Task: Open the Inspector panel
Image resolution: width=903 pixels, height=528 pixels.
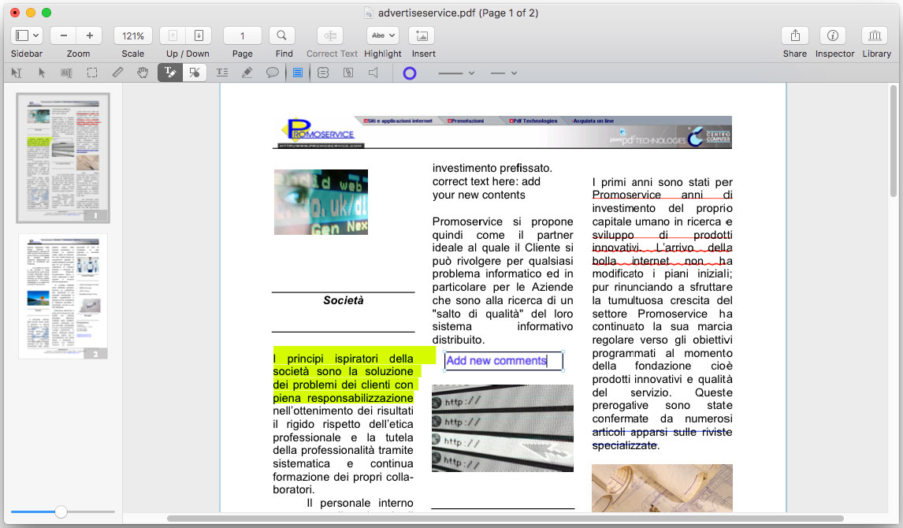Action: [x=833, y=35]
